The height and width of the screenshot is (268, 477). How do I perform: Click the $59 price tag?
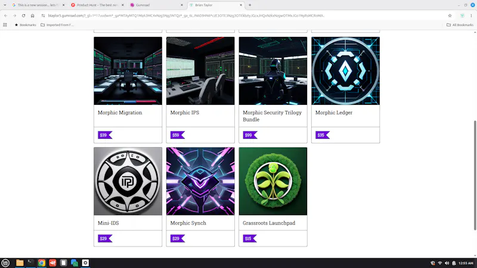tap(177, 135)
